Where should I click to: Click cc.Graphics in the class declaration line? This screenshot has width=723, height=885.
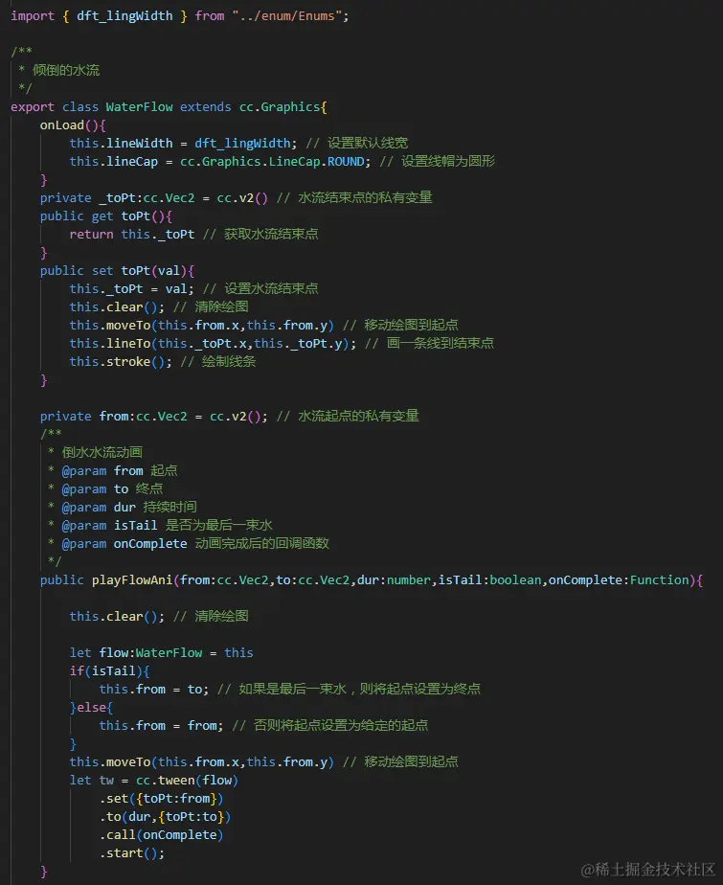click(280, 106)
